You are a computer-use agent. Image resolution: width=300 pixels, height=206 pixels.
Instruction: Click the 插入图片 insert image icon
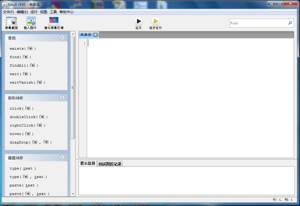[30, 21]
